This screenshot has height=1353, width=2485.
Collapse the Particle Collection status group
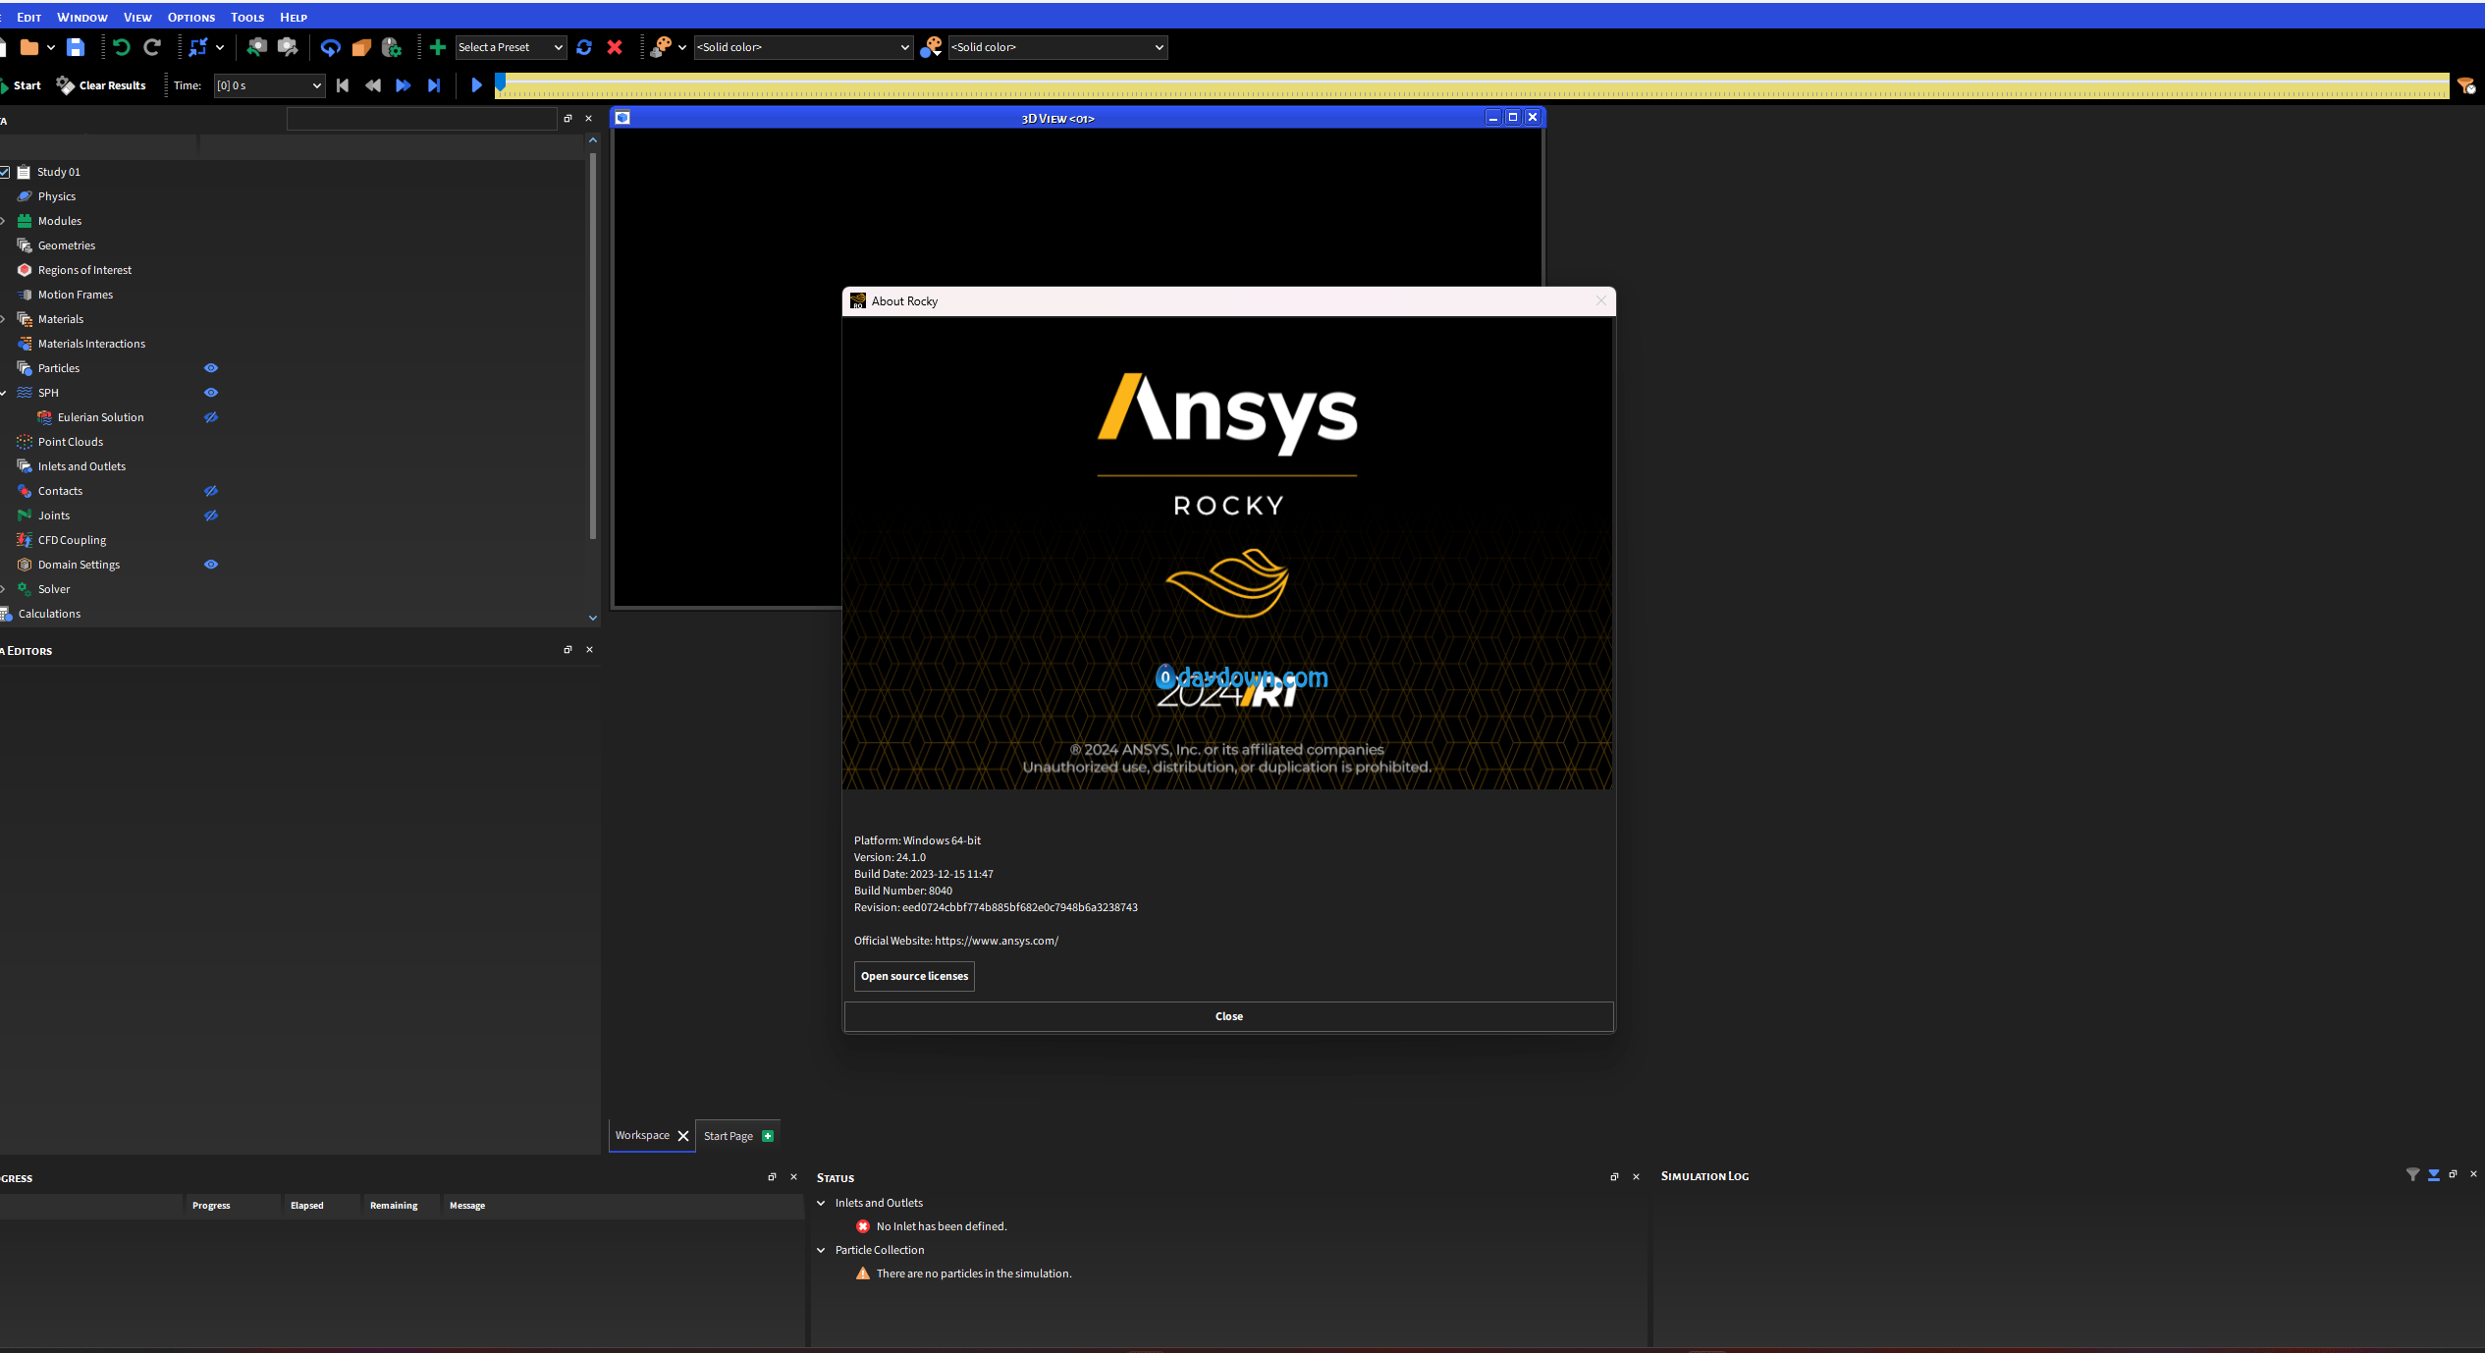tap(822, 1250)
